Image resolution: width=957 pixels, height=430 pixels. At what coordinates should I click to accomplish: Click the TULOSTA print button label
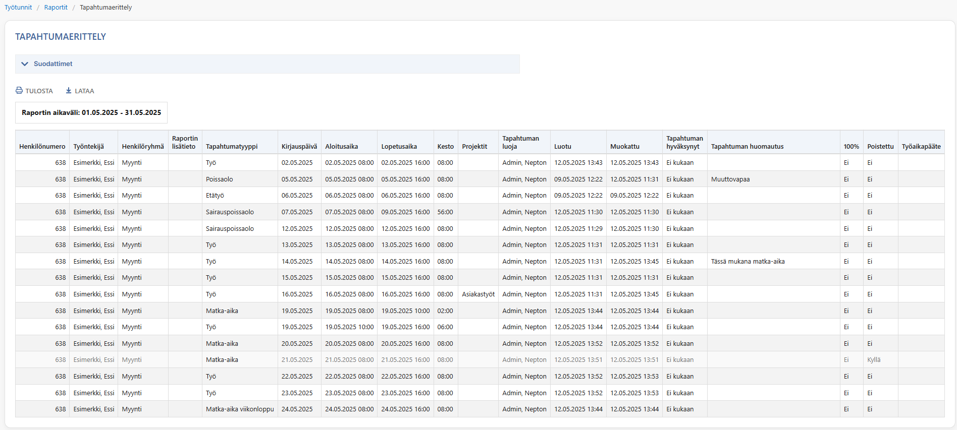tap(39, 91)
